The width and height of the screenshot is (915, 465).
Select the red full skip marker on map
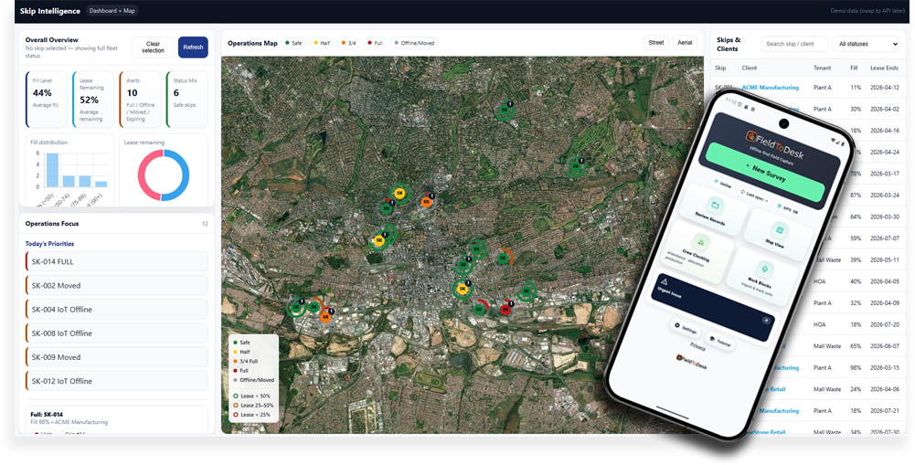pos(505,309)
